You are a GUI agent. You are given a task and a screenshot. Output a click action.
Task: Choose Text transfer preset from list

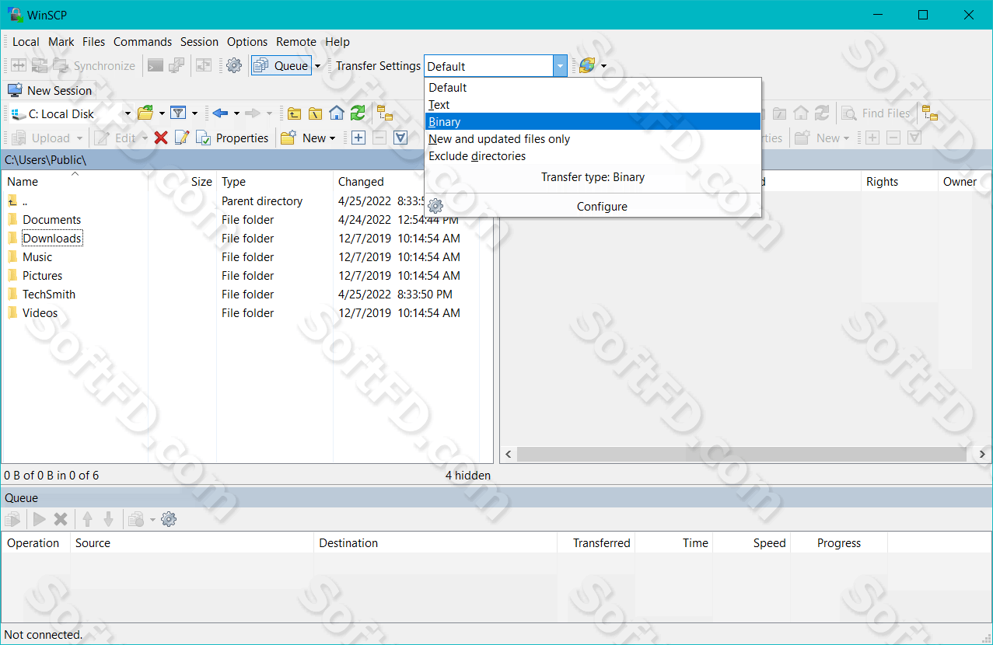pyautogui.click(x=593, y=105)
